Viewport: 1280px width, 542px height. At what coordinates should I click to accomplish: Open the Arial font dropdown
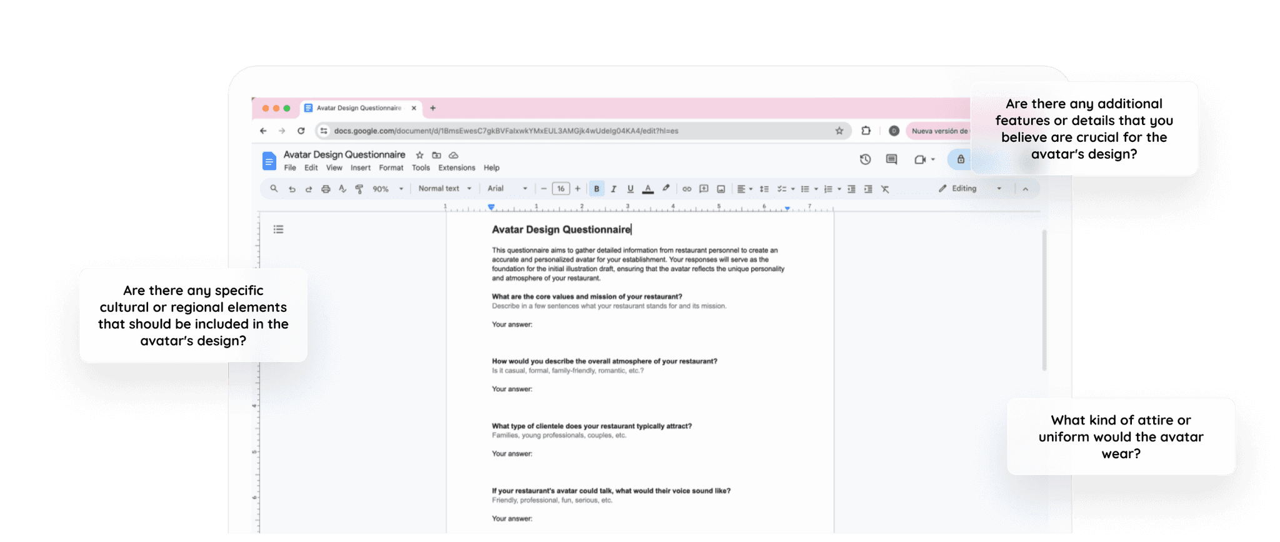(507, 189)
